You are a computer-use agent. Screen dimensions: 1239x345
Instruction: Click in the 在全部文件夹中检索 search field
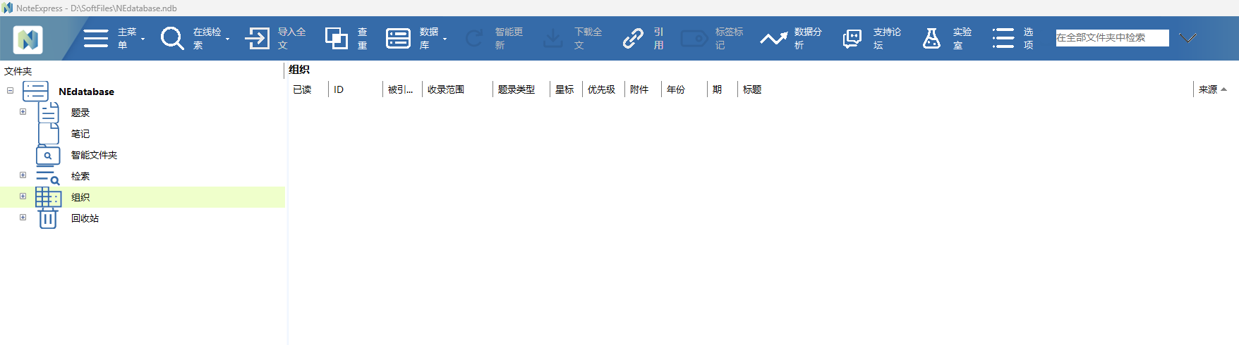point(1112,38)
